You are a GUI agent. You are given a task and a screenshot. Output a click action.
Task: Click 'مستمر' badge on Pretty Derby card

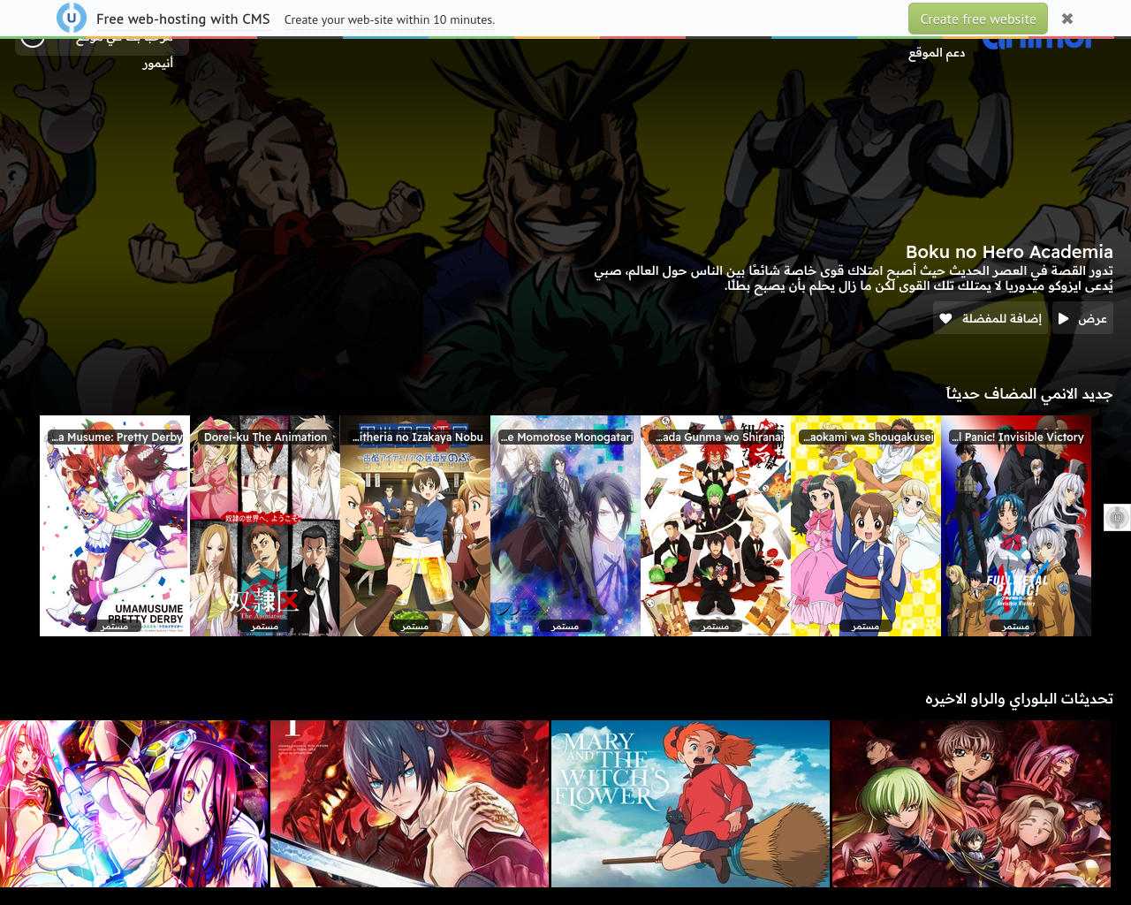[115, 626]
